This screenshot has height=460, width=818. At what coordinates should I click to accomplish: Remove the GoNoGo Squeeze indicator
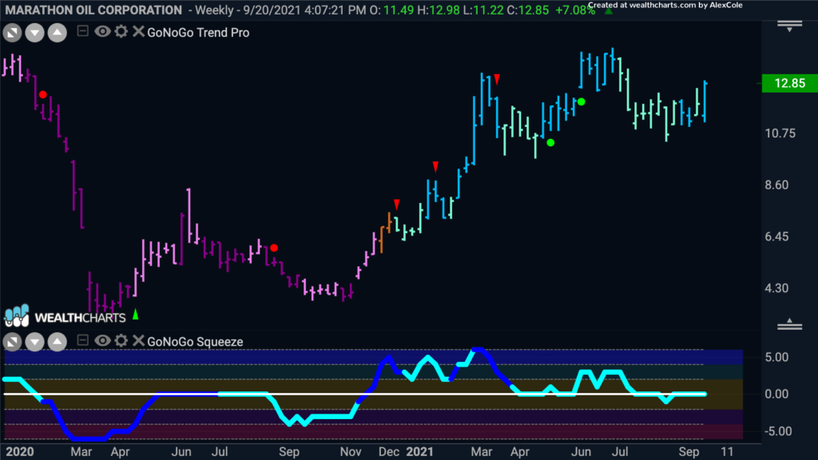click(138, 341)
